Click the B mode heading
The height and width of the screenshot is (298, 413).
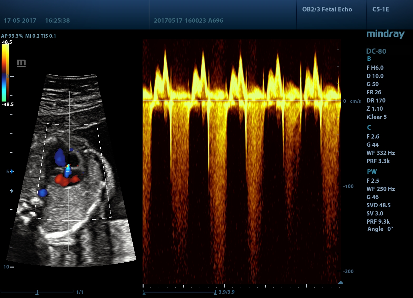(369, 59)
